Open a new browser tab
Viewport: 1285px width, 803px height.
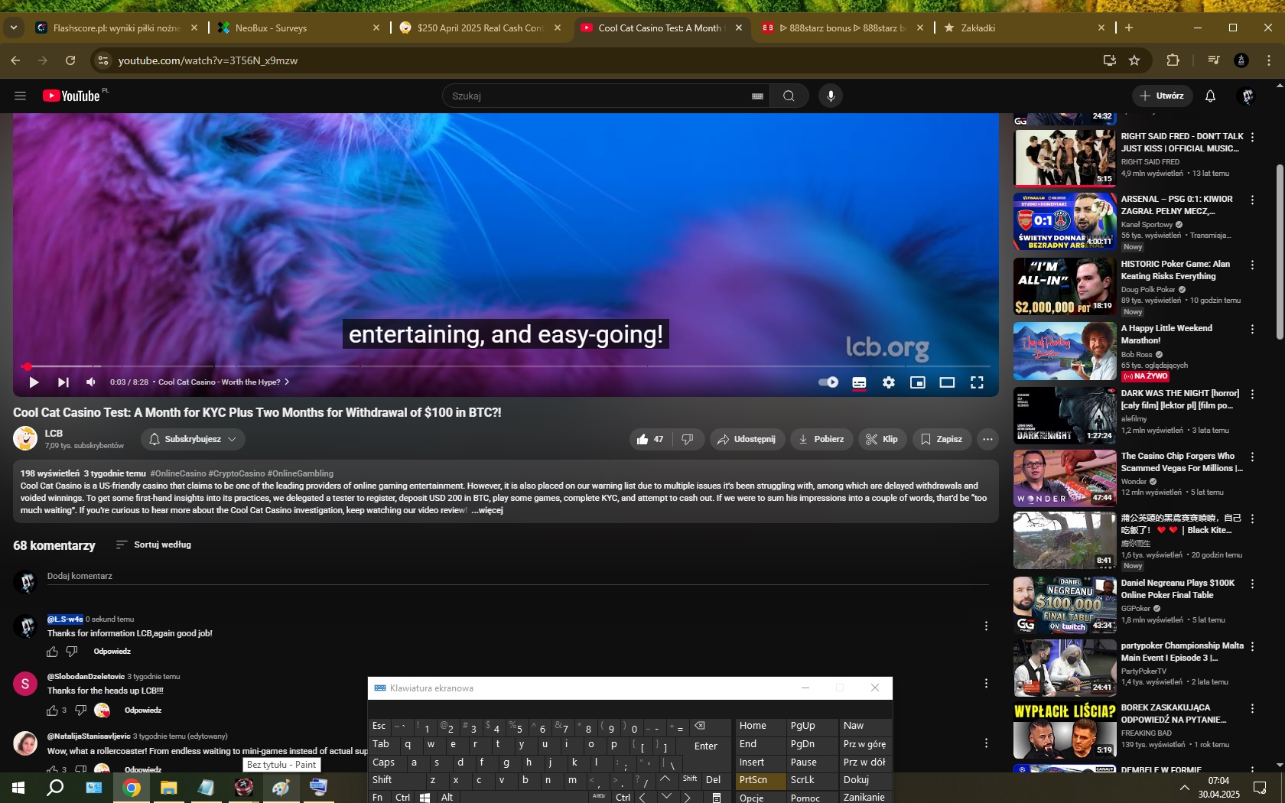tap(1129, 28)
